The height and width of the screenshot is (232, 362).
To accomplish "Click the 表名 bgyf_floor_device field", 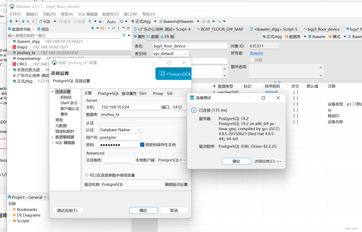I will pyautogui.click(x=190, y=46).
